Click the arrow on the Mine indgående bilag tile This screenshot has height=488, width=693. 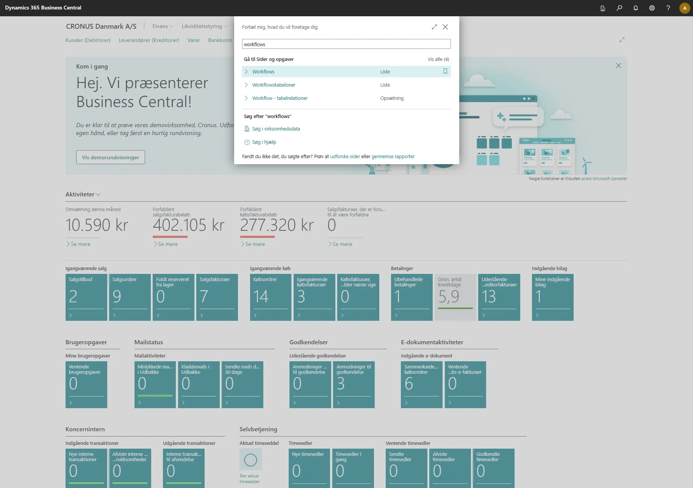pyautogui.click(x=537, y=315)
